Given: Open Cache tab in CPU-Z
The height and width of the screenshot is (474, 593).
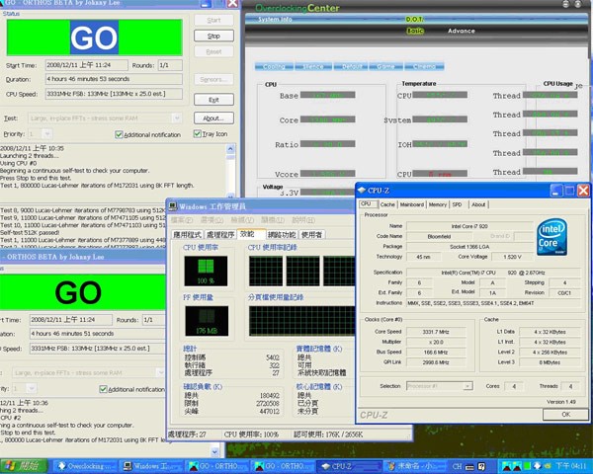Looking at the screenshot, I should [387, 204].
